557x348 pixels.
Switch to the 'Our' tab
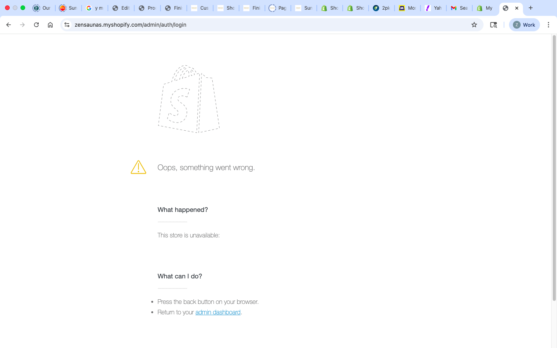(42, 8)
